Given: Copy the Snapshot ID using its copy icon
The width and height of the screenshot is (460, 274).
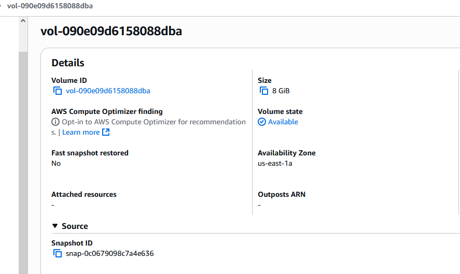Looking at the screenshot, I should (x=58, y=253).
